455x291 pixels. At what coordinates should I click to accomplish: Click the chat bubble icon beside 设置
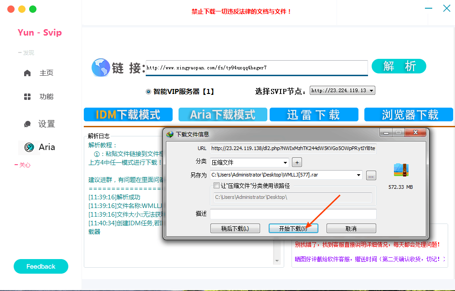pos(27,124)
